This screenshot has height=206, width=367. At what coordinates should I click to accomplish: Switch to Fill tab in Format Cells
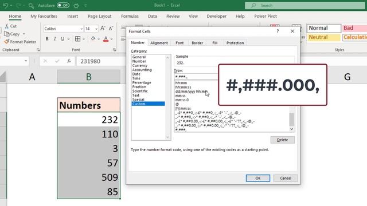215,43
